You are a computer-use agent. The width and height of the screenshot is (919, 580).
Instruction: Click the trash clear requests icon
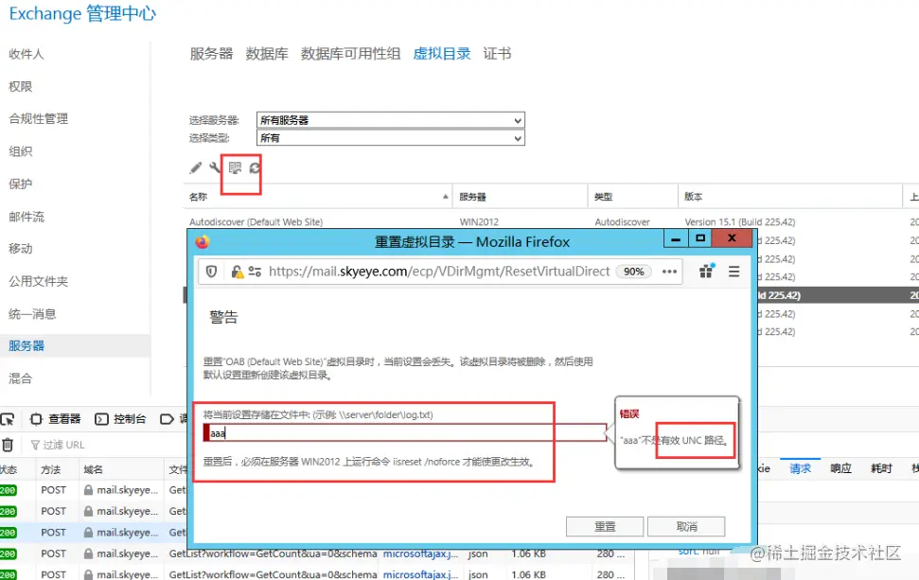8,445
